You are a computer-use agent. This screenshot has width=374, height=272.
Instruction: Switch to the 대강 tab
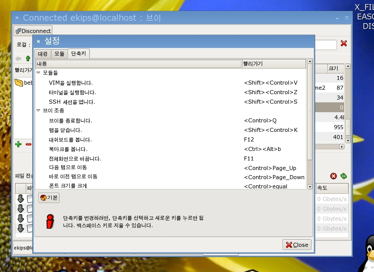(x=42, y=54)
